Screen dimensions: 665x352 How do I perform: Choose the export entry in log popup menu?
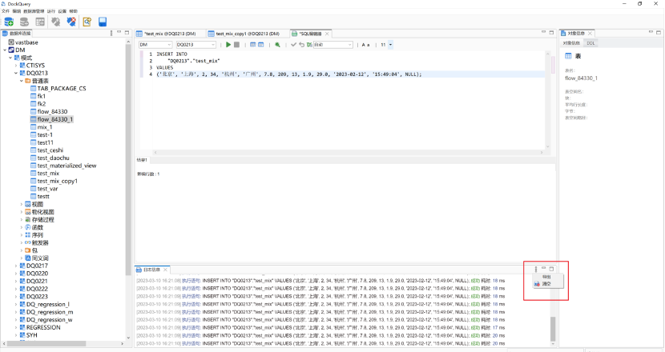pyautogui.click(x=546, y=277)
